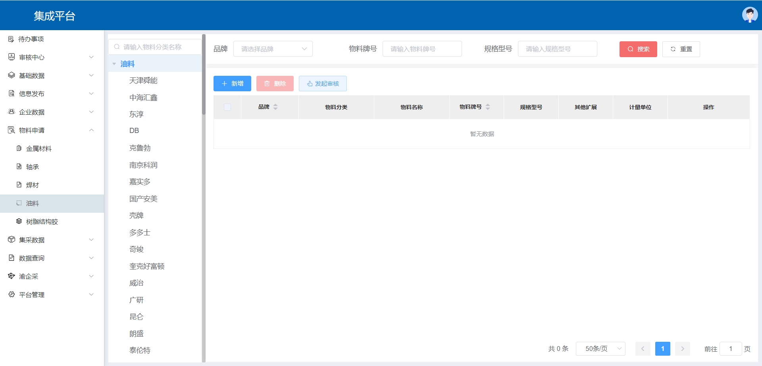Click the 新增 button

click(232, 83)
